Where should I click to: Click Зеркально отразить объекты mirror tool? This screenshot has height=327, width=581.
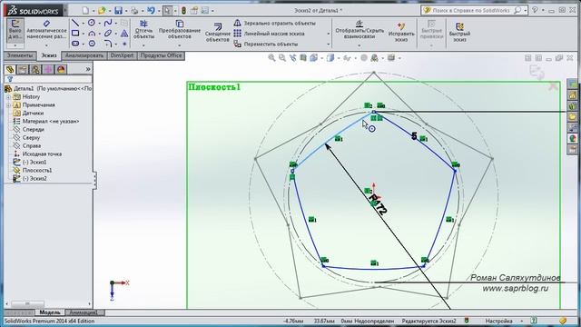tap(274, 23)
